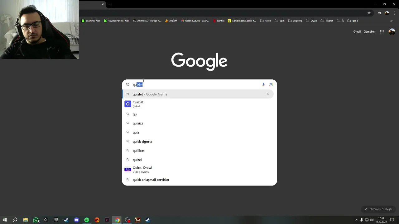
Task: Open the clock showing 17:43
Action: point(381,220)
